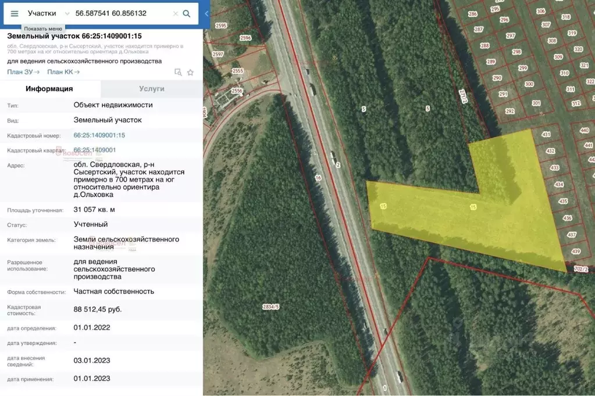Collapse the information side panel arrow
The width and height of the screenshot is (595, 396).
click(206, 13)
